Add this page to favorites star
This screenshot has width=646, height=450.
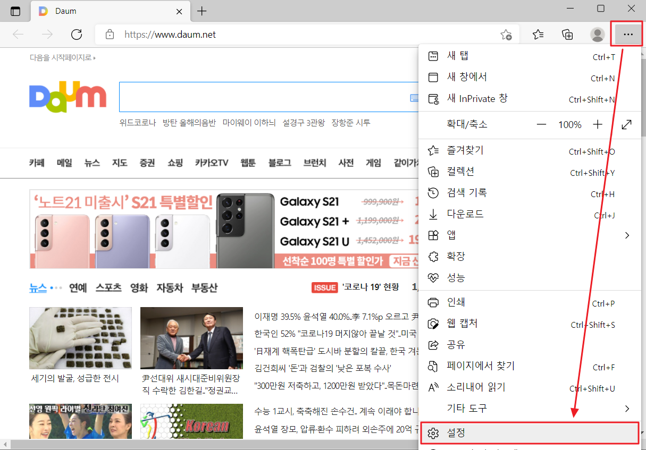tap(506, 35)
